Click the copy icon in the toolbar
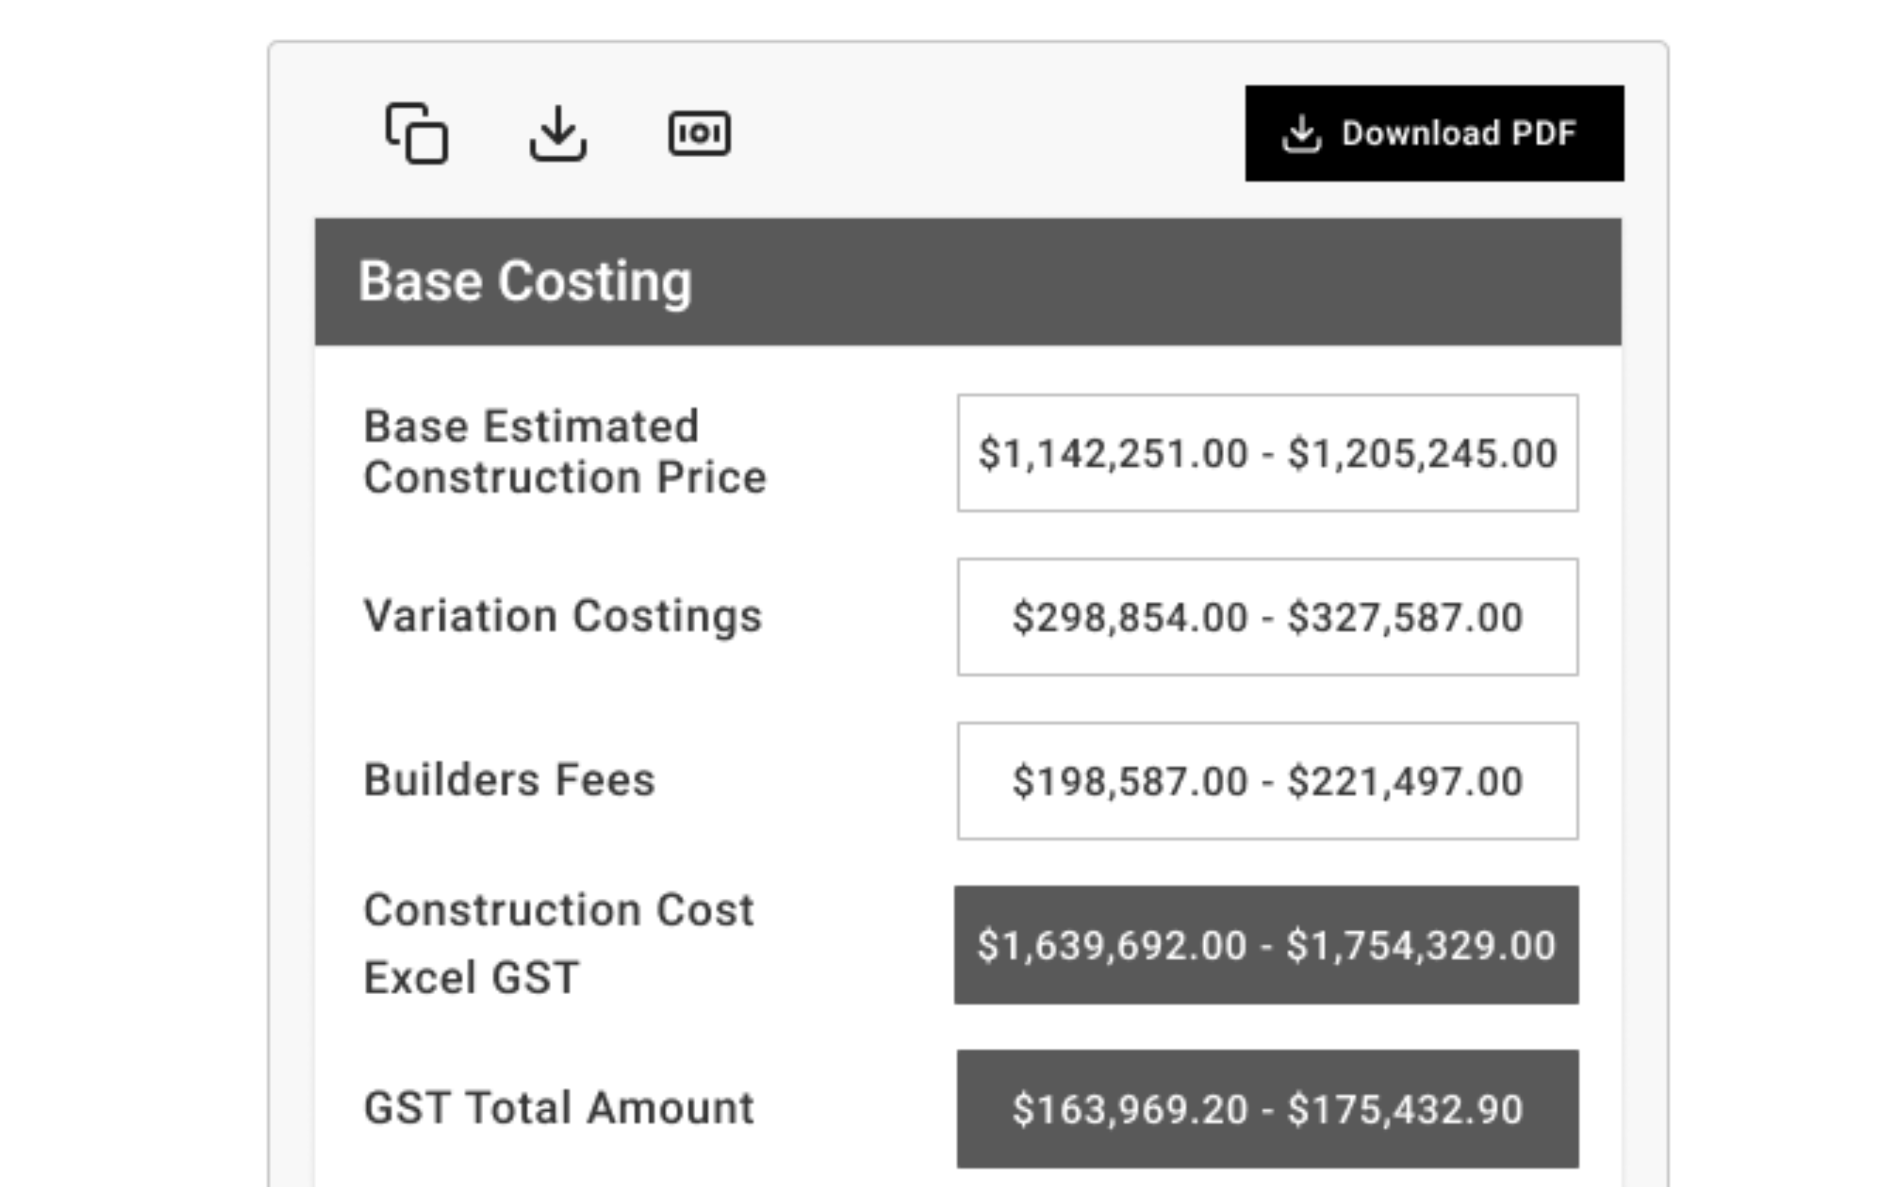Screen dimensions: 1899x1187 (x=417, y=133)
